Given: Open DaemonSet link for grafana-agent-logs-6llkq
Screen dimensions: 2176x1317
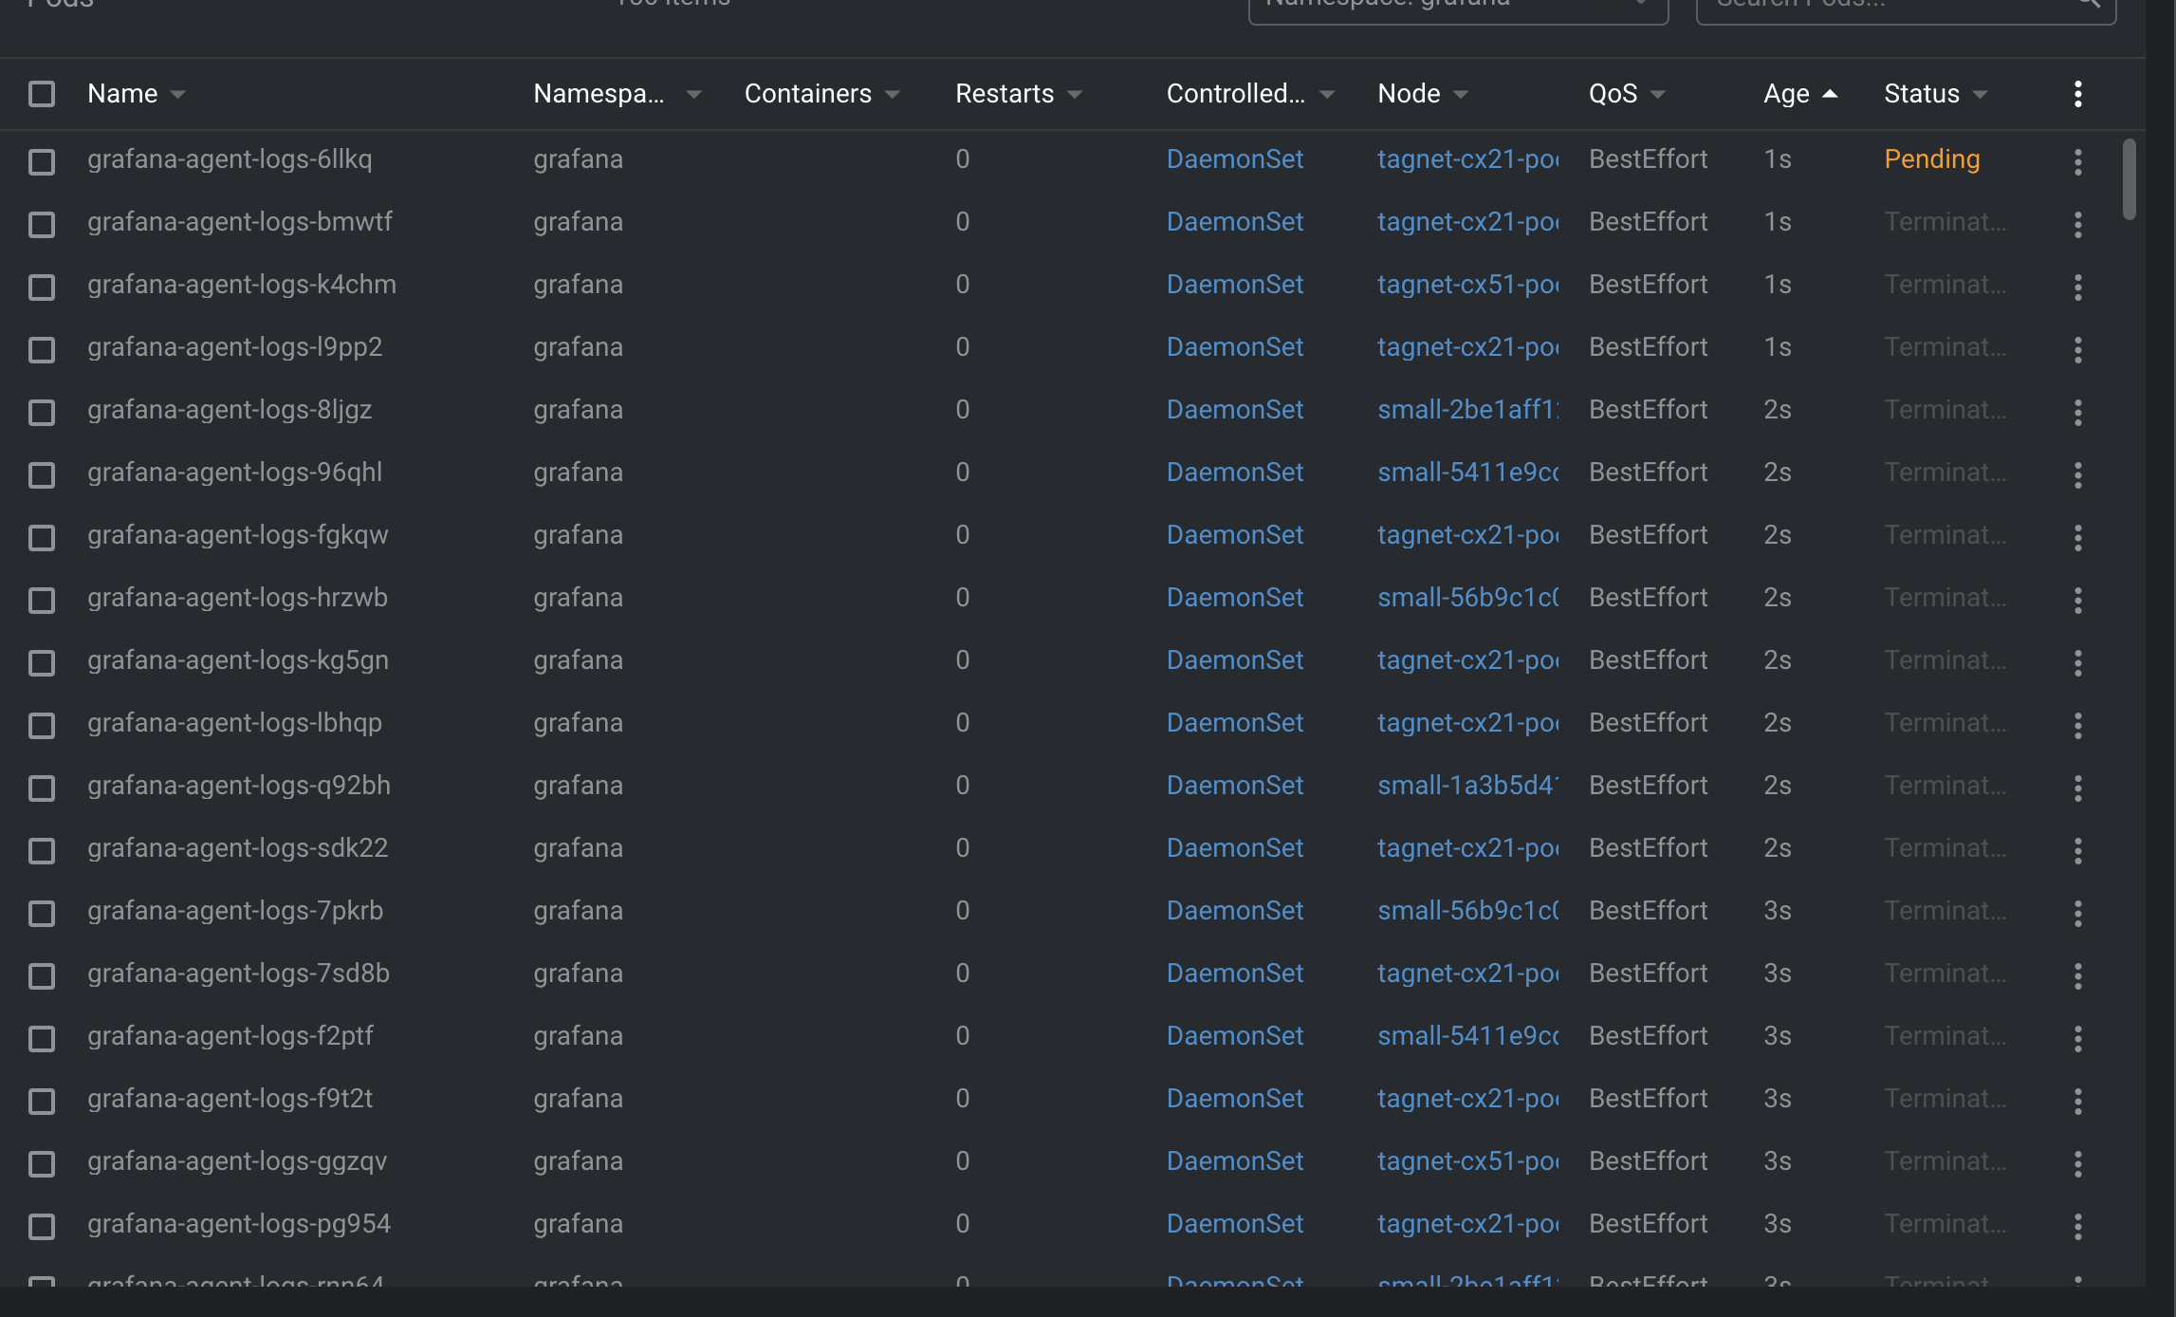Looking at the screenshot, I should (1234, 158).
